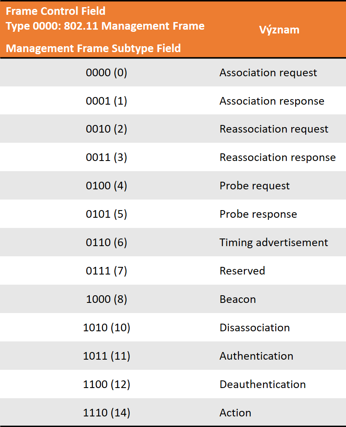Click the "Reassociation response" text
This screenshot has width=346, height=427.
tap(277, 158)
